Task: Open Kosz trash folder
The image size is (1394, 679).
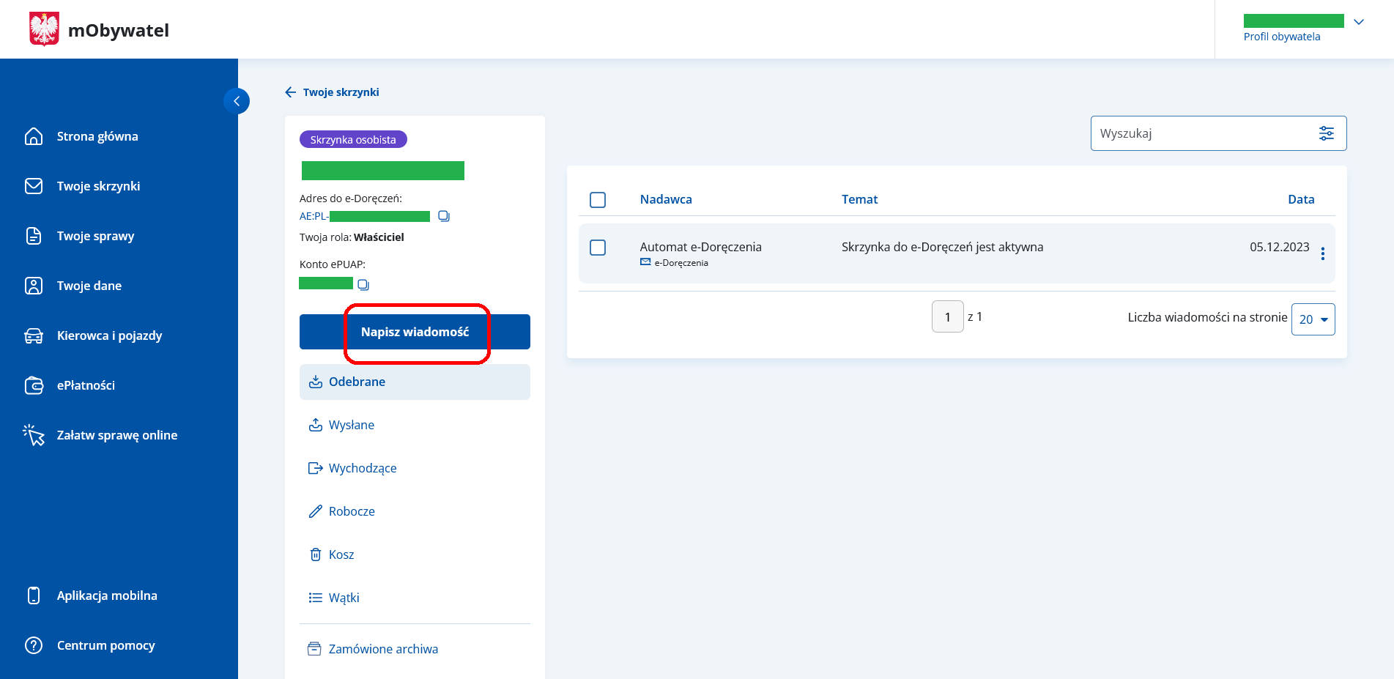Action: [341, 554]
